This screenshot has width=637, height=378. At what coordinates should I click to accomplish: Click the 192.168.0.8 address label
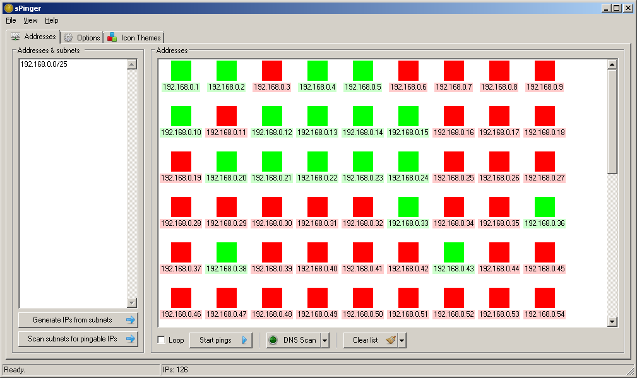click(499, 87)
